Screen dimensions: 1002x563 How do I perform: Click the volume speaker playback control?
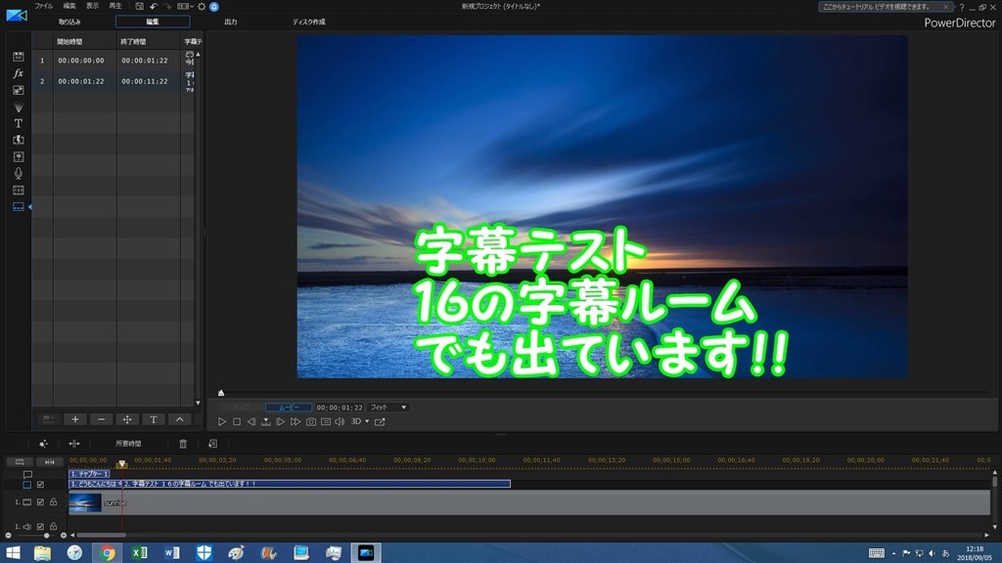click(340, 420)
